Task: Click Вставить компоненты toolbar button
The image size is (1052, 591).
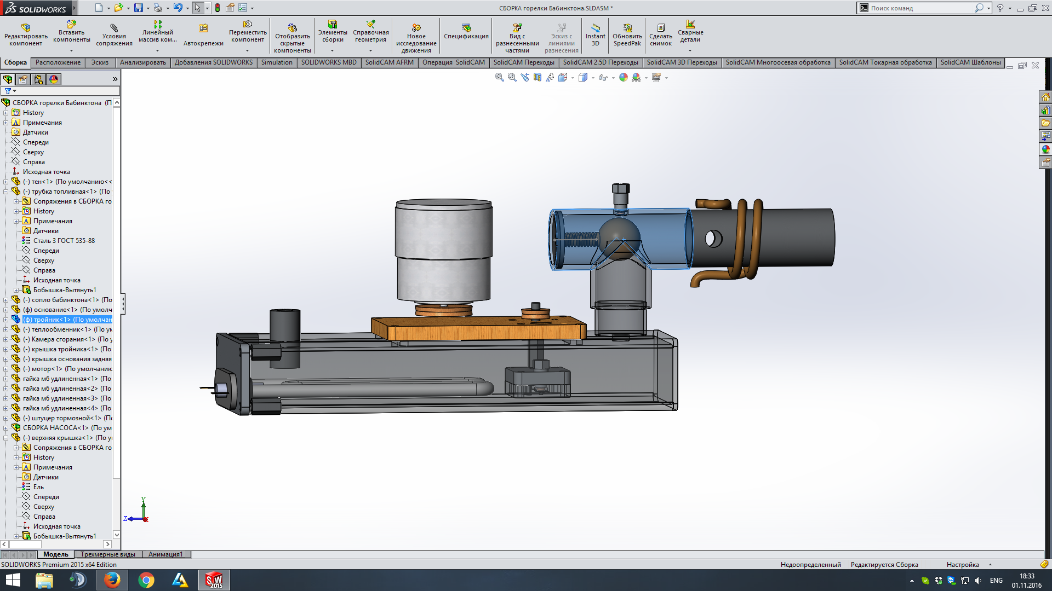Action: (72, 32)
